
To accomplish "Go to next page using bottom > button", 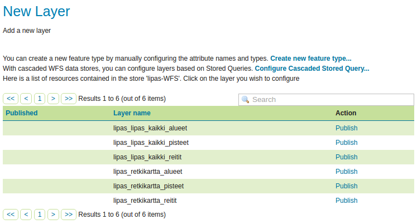I will click(53, 215).
